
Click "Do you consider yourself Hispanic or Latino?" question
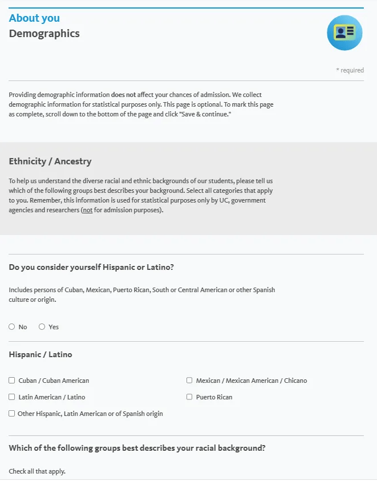(91, 267)
